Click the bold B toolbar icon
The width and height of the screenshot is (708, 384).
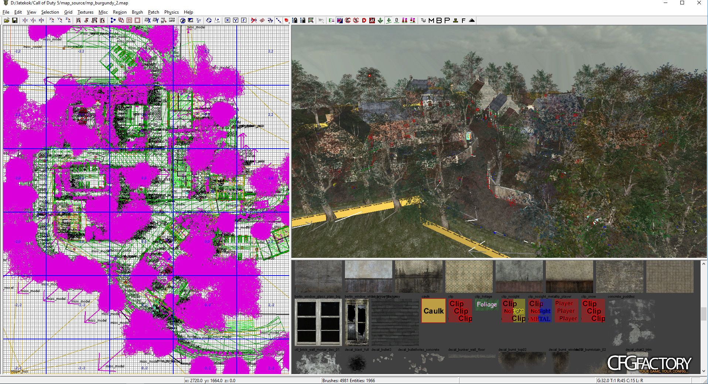click(x=439, y=21)
